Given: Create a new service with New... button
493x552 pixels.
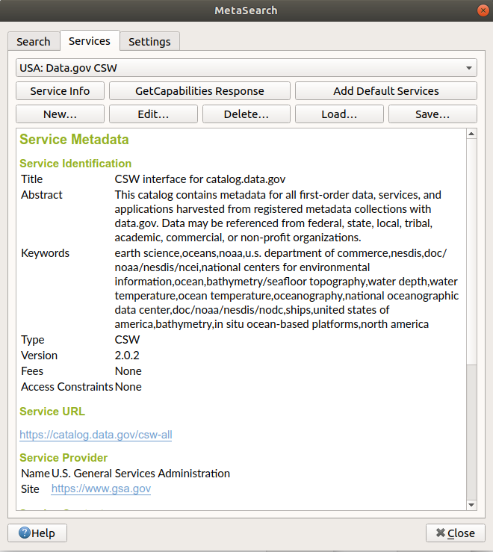Looking at the screenshot, I should point(60,114).
